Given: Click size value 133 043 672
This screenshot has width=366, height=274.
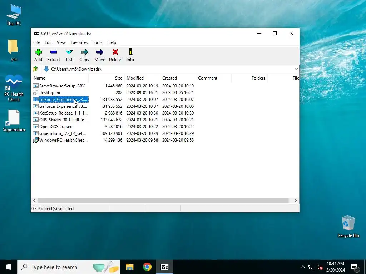Looking at the screenshot, I should tap(112, 120).
